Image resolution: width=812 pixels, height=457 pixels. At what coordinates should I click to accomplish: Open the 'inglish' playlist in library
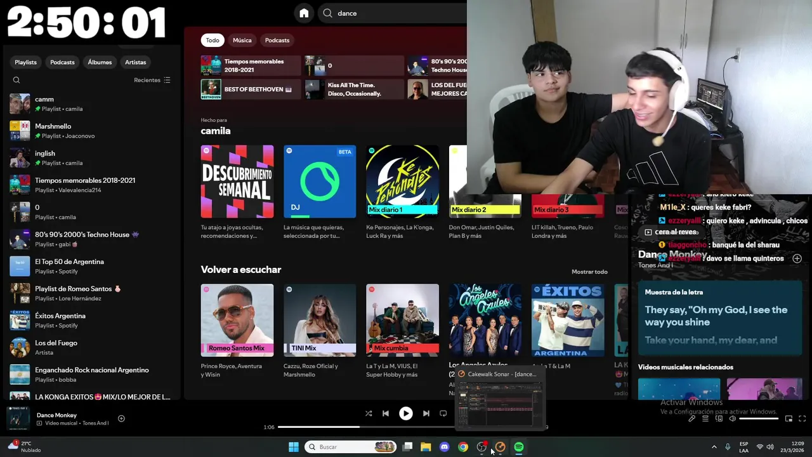click(92, 158)
